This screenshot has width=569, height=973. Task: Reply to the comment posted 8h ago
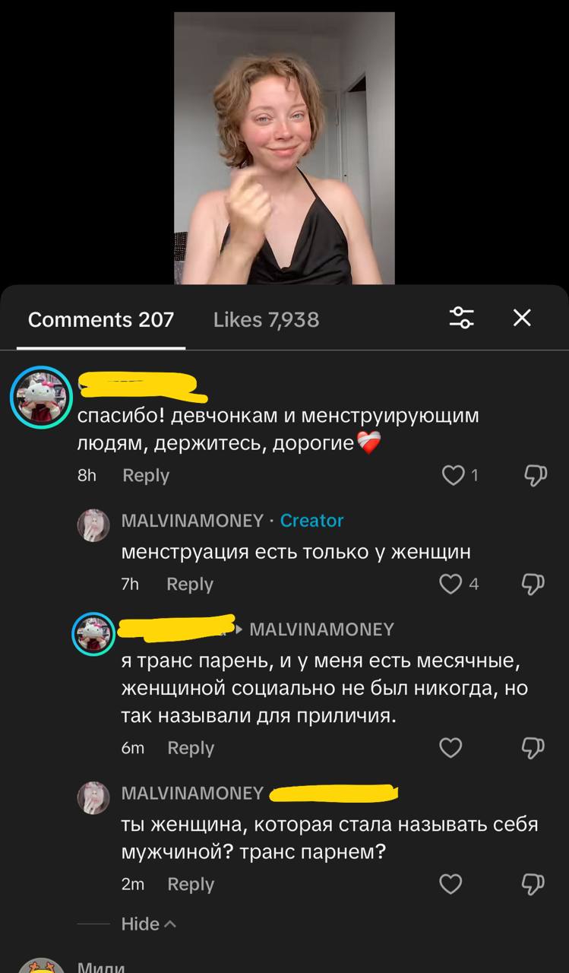(x=146, y=476)
